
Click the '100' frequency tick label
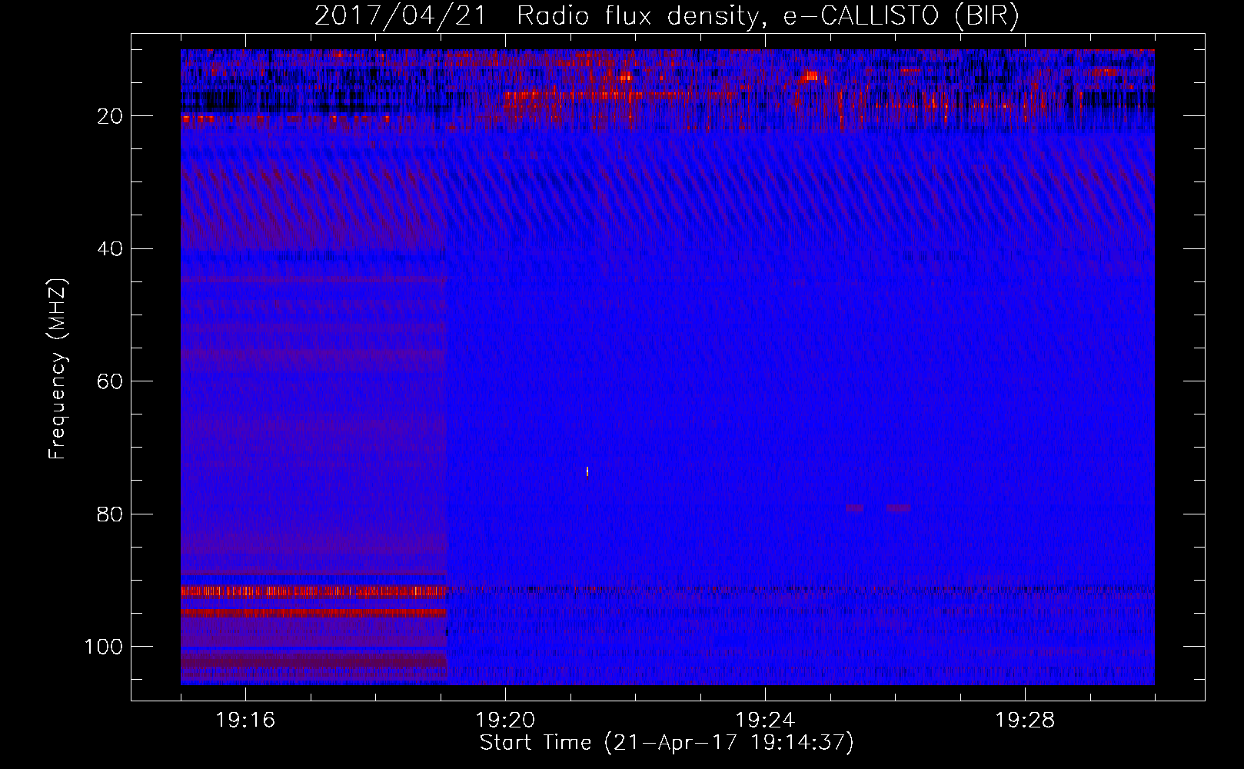pos(104,647)
